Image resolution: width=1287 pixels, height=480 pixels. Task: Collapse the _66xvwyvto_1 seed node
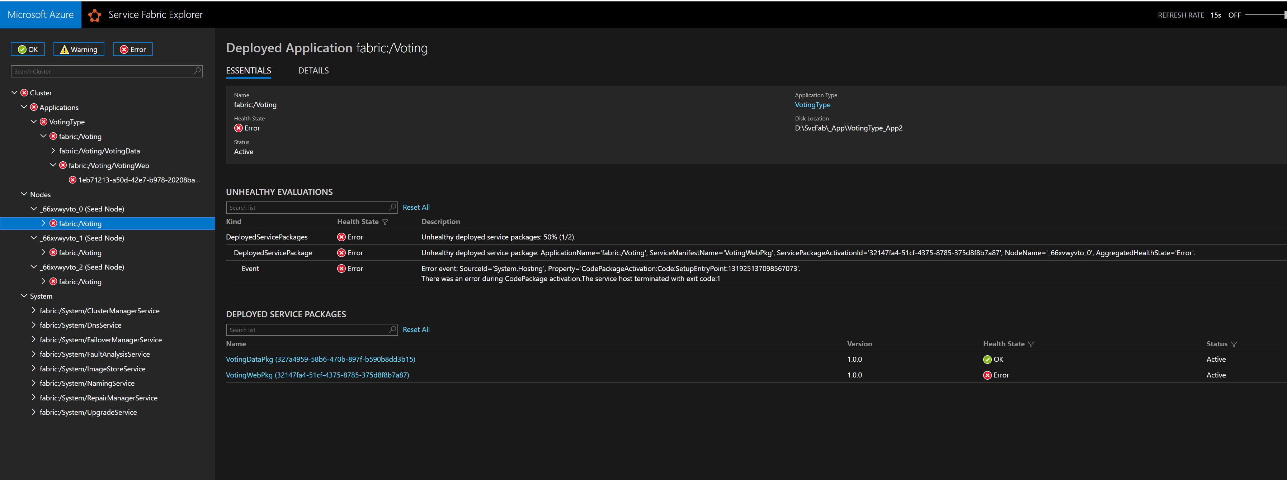33,238
